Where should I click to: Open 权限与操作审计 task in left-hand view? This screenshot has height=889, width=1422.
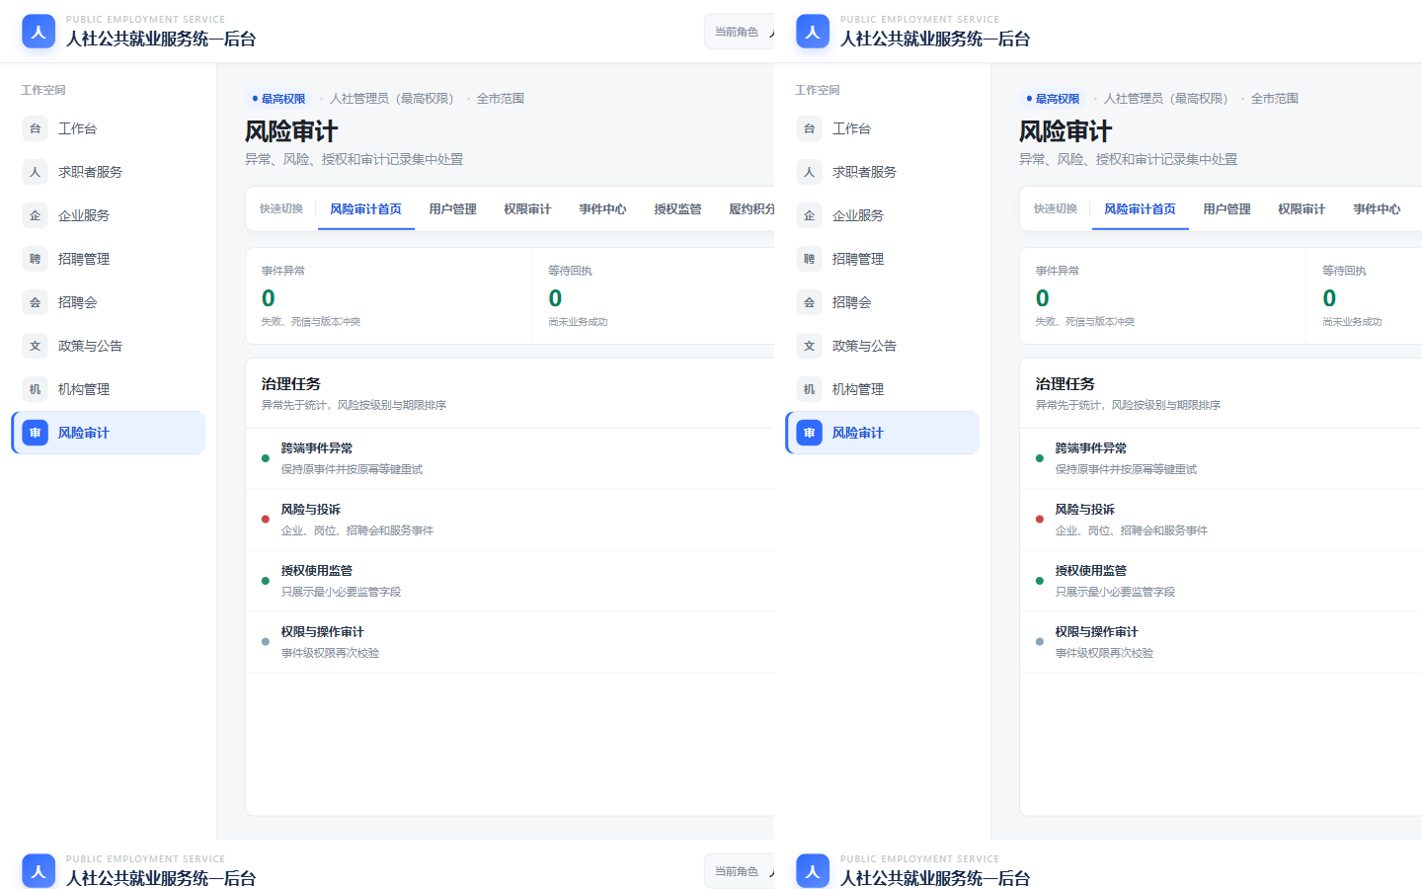point(510,642)
